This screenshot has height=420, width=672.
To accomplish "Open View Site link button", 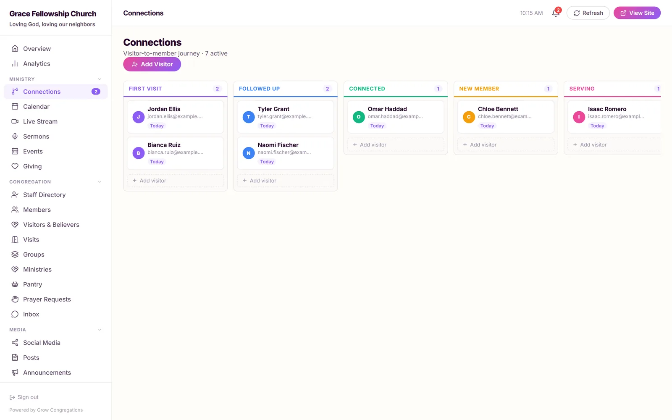I will coord(637,13).
